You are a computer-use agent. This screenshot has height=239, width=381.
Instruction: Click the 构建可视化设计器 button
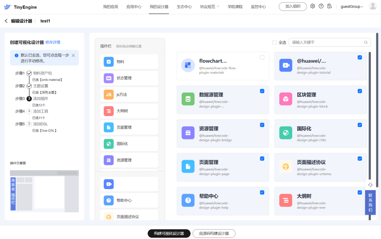click(169, 233)
